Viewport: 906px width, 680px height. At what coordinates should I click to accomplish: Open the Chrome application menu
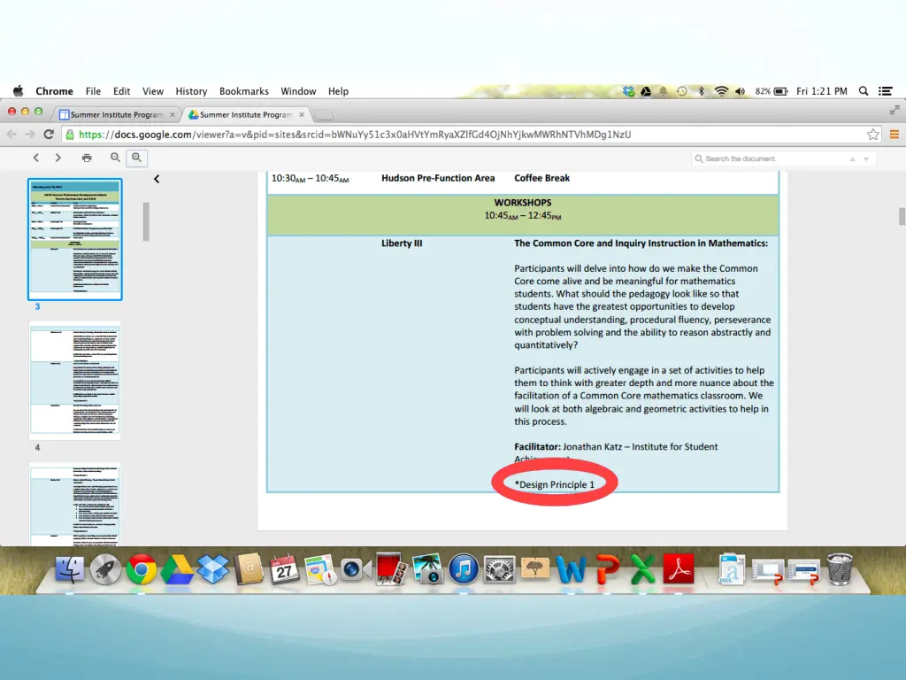54,91
